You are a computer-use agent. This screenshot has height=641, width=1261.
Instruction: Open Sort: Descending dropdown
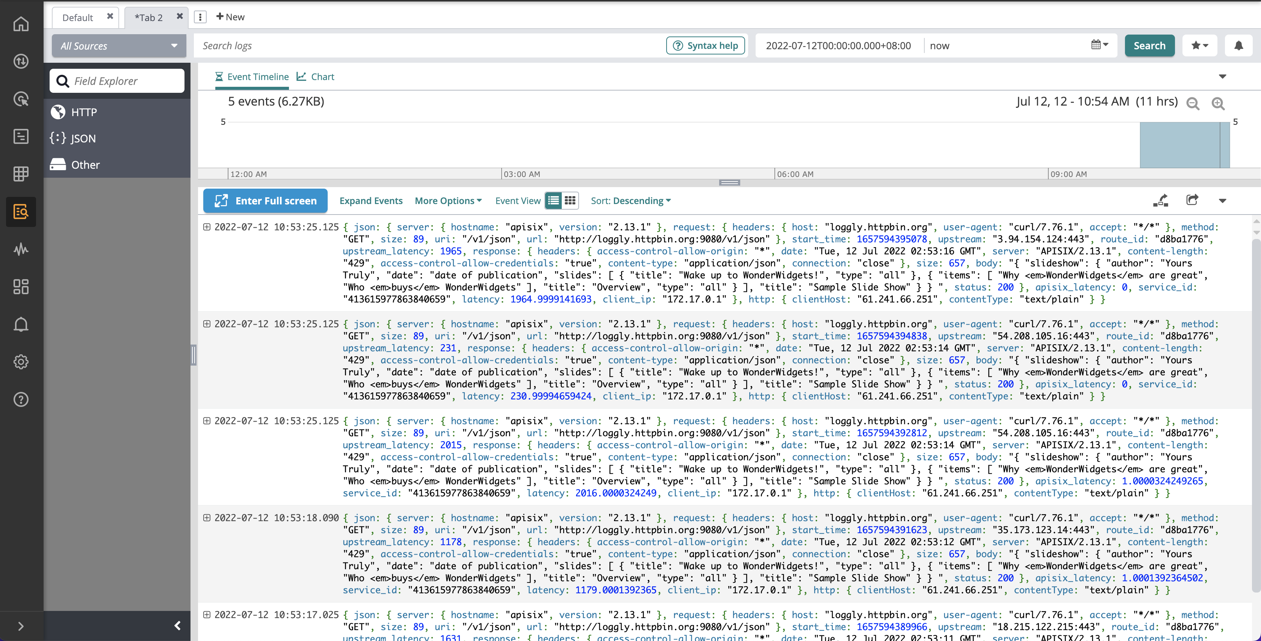click(x=630, y=201)
